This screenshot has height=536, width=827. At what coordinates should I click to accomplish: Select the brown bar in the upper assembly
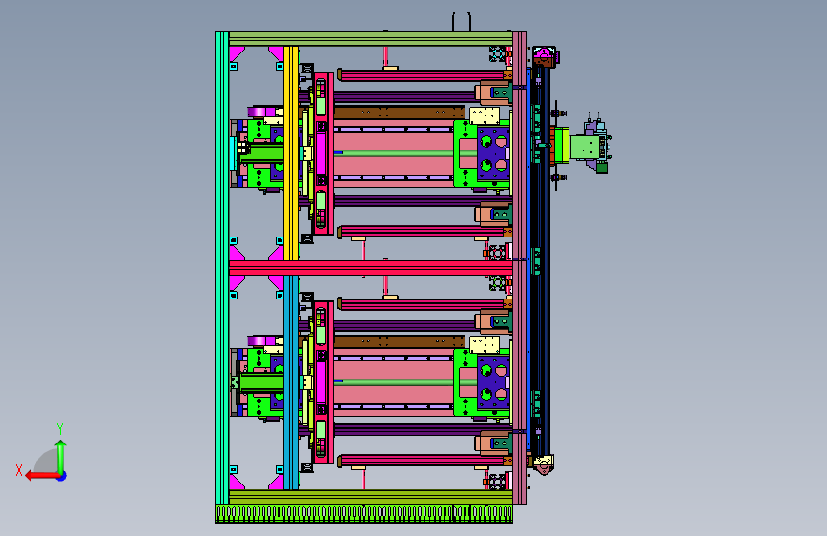tap(400, 113)
